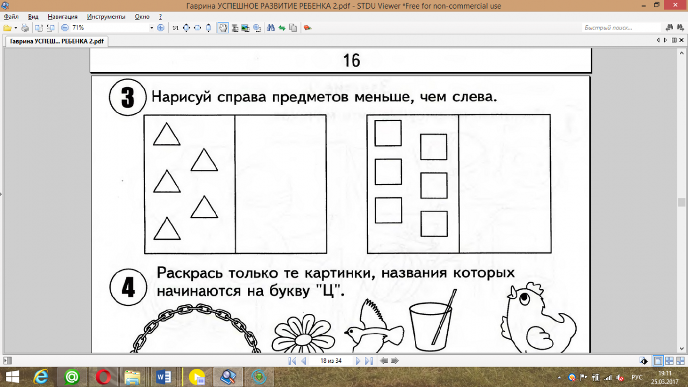Click the navigate back arrow
This screenshot has height=387, width=688.
click(384, 361)
